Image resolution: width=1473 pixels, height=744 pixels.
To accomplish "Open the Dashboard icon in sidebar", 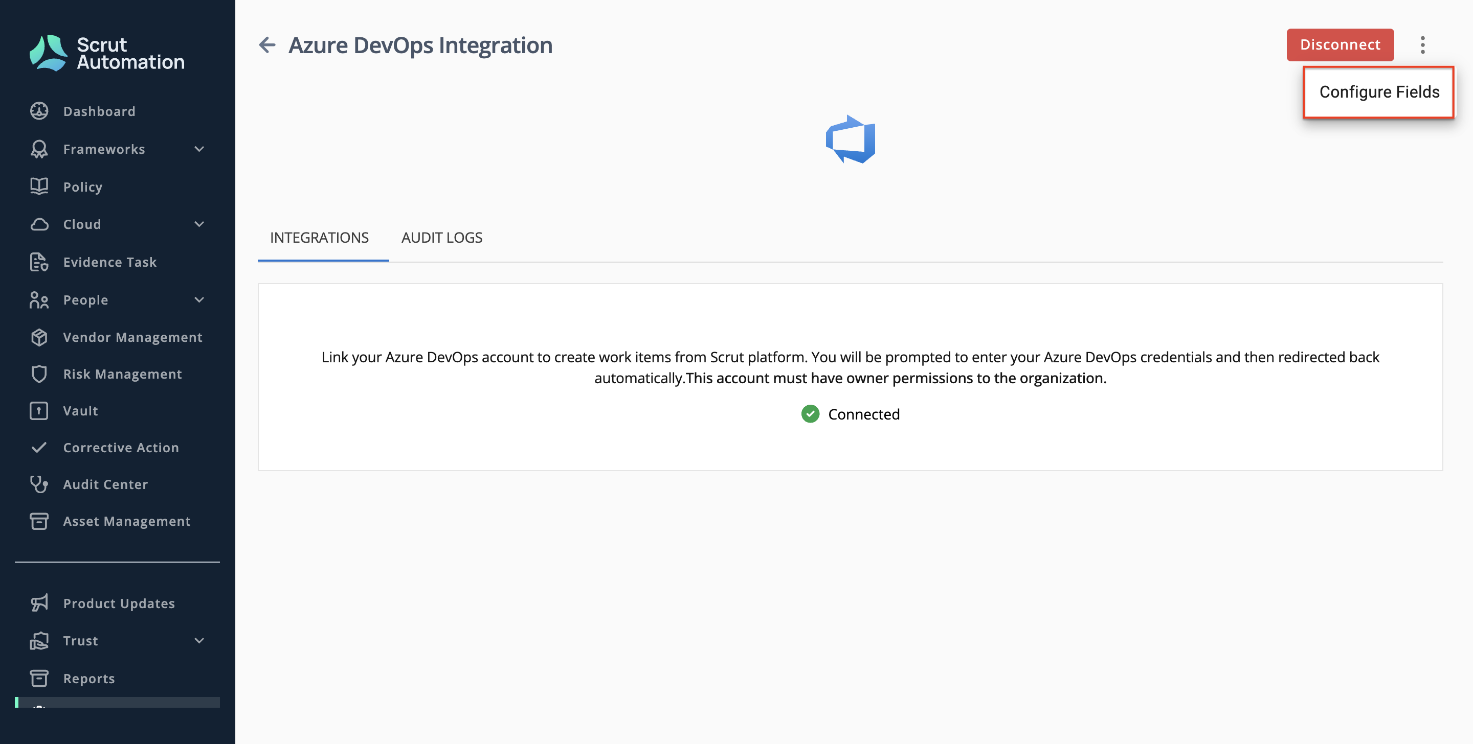I will [x=39, y=111].
